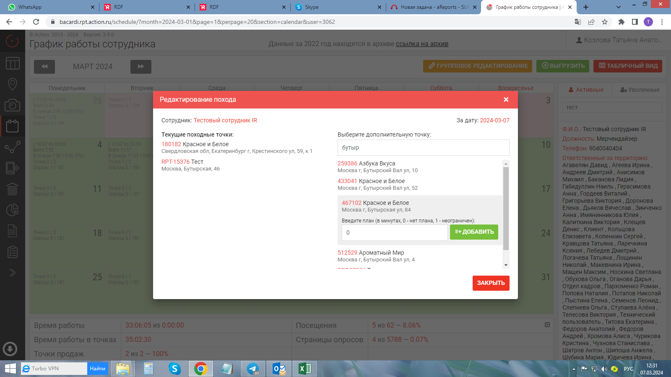The height and width of the screenshot is (377, 671).
Task: Go to the previous month
Action: tap(44, 67)
